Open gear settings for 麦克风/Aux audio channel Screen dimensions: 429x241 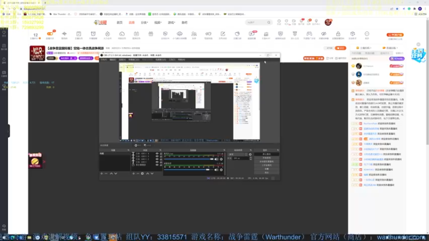pyautogui.click(x=221, y=159)
